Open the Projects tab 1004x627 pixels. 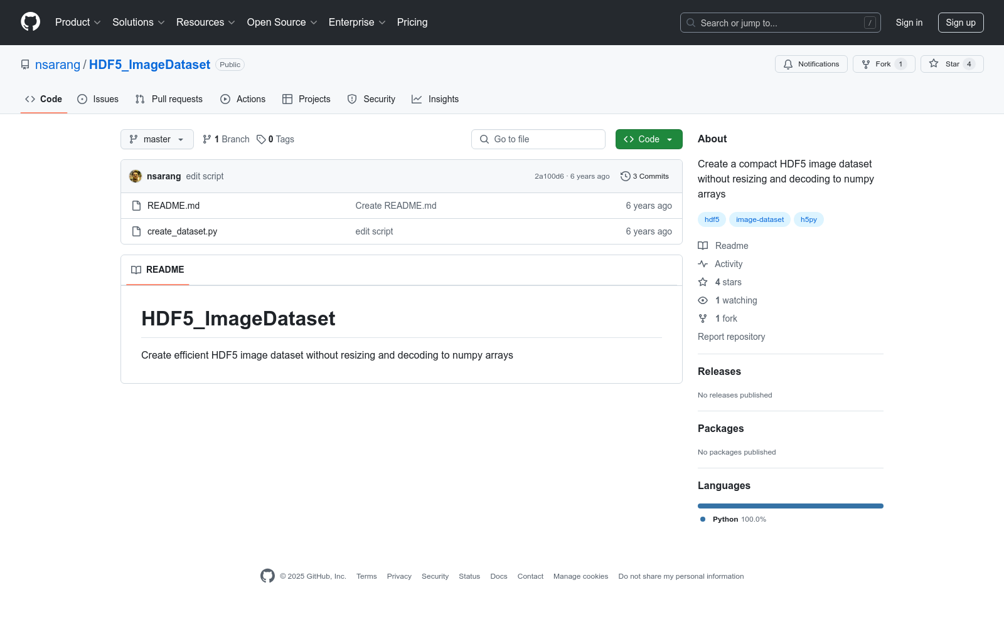pyautogui.click(x=306, y=99)
